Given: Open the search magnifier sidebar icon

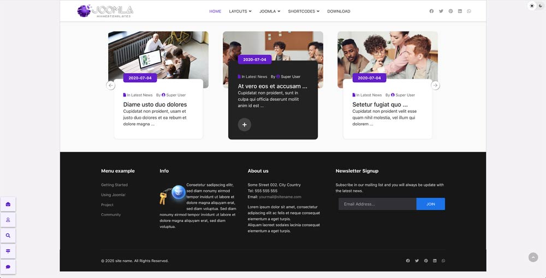Looking at the screenshot, I should pyautogui.click(x=8, y=235).
